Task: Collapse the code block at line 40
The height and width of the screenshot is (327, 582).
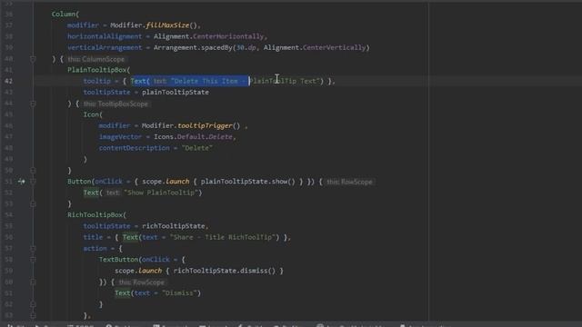Action: [33, 59]
